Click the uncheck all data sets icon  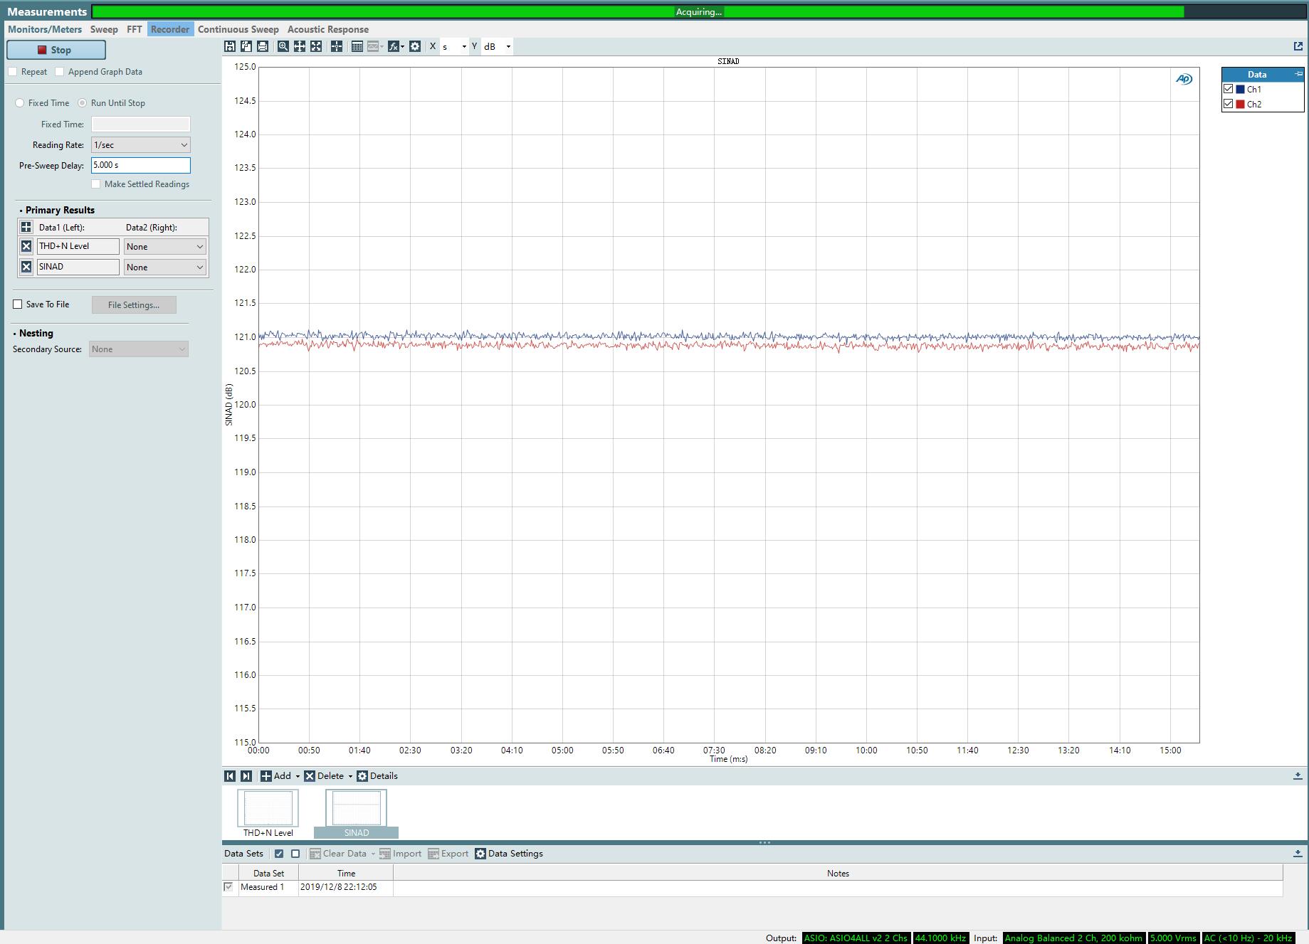[295, 854]
